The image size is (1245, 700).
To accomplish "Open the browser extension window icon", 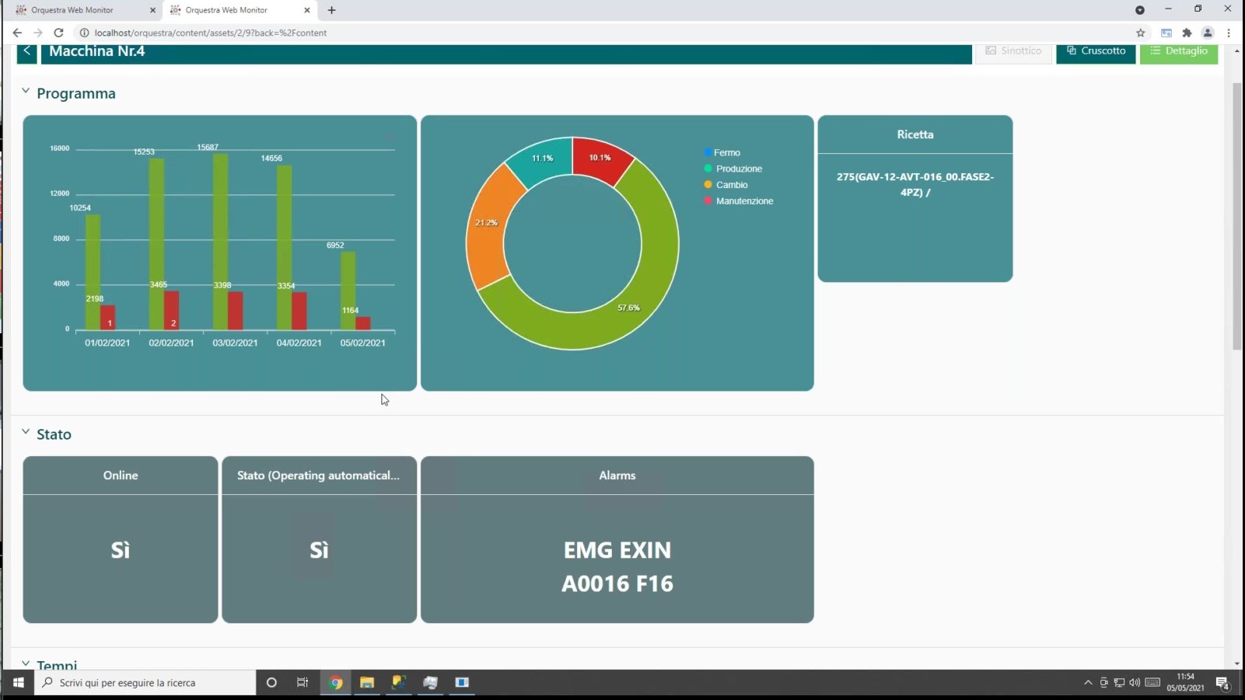I will [x=1166, y=33].
